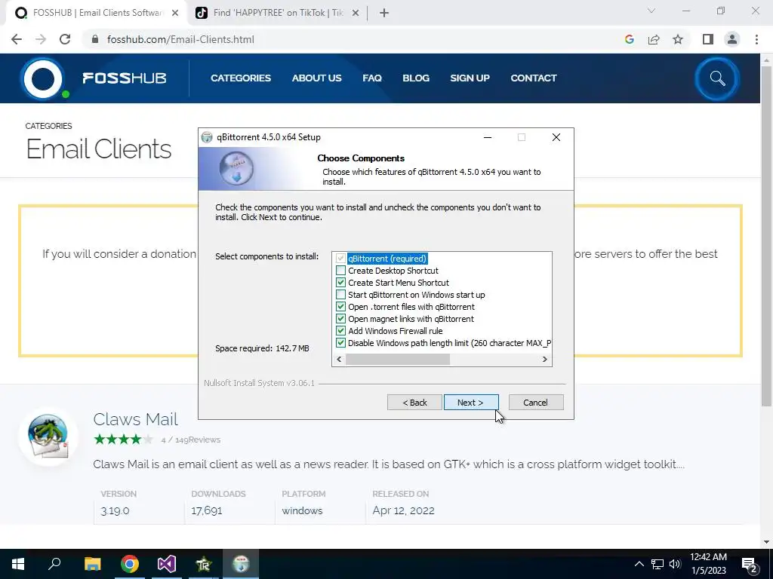Click the page vertical scrollbar thumb
The width and height of the screenshot is (773, 579).
point(766,234)
